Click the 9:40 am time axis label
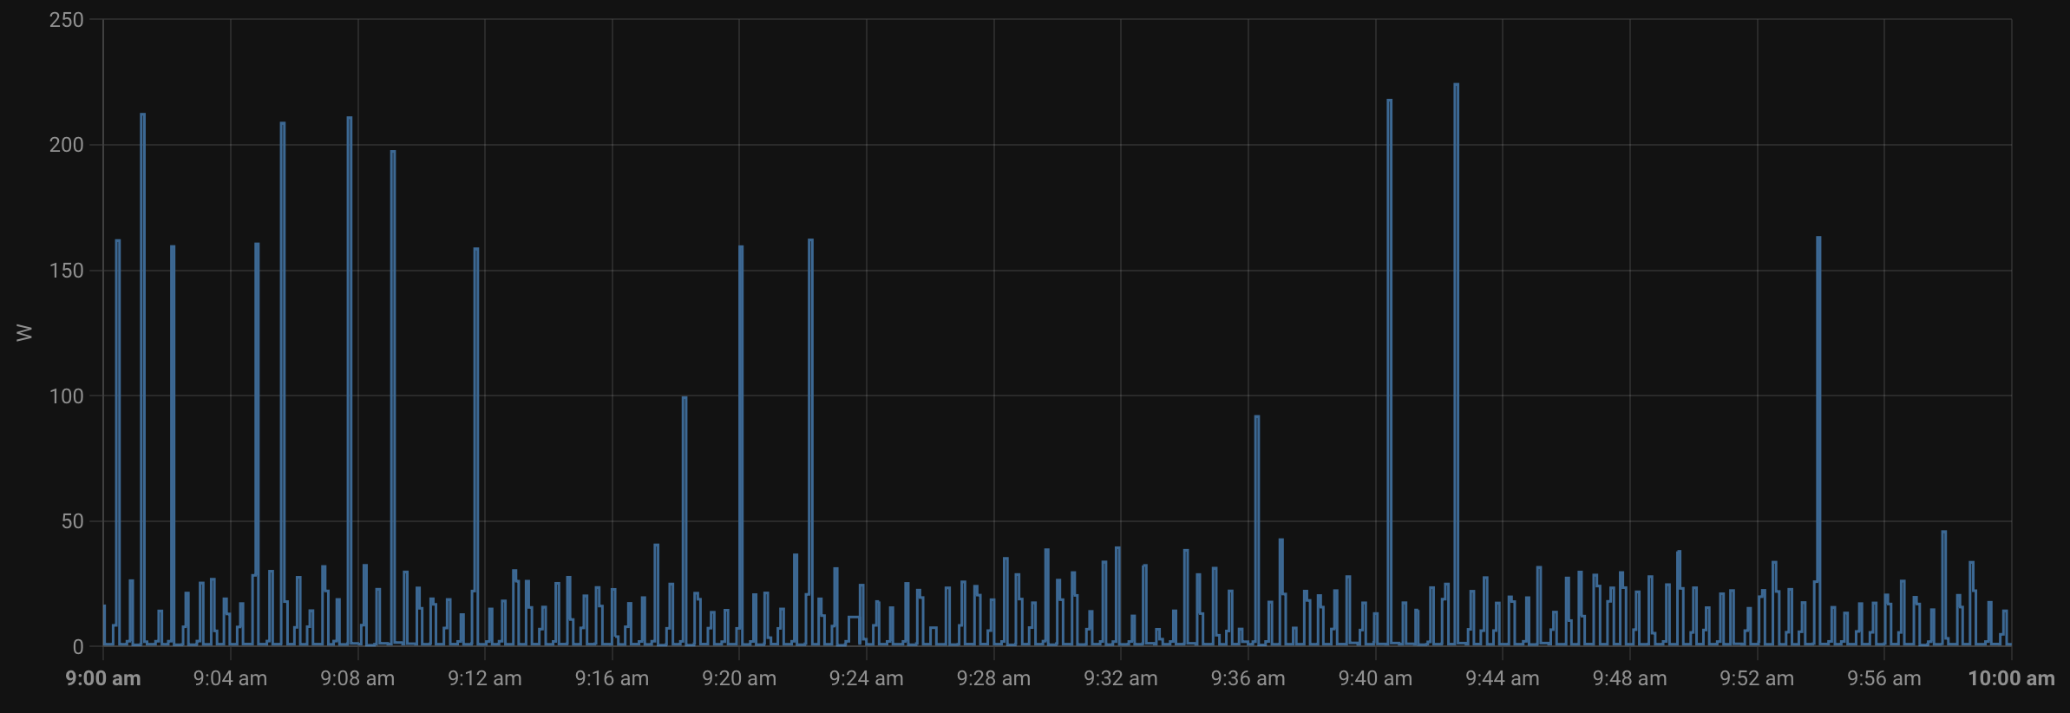The height and width of the screenshot is (713, 2070). tap(1375, 678)
